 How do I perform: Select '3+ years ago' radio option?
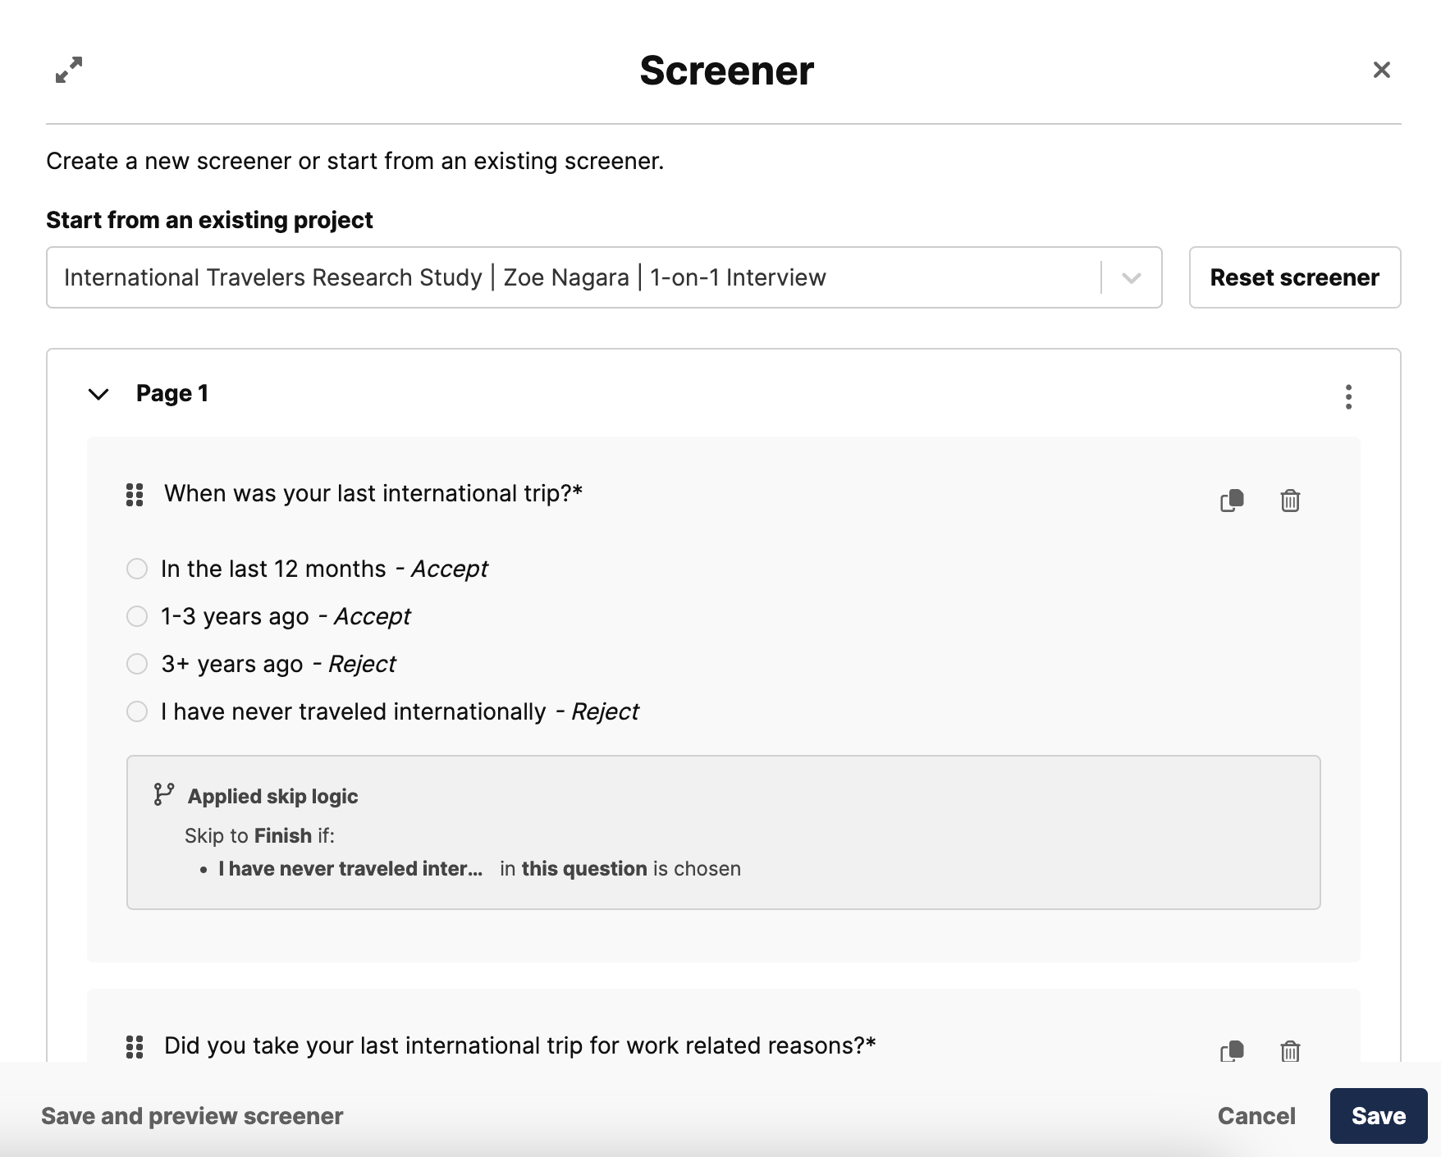[x=137, y=664]
